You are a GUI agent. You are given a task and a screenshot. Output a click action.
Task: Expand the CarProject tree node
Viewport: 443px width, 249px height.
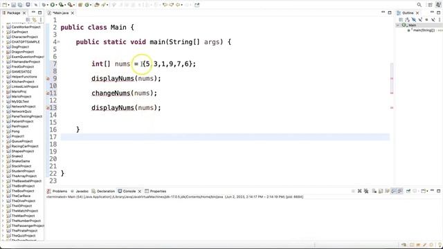(3, 32)
